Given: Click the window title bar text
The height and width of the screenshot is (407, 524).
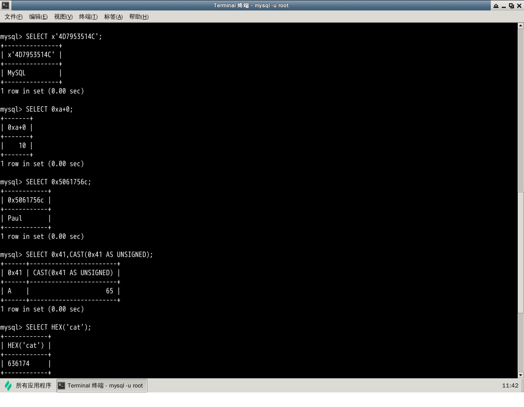Looking at the screenshot, I should 251,5.
